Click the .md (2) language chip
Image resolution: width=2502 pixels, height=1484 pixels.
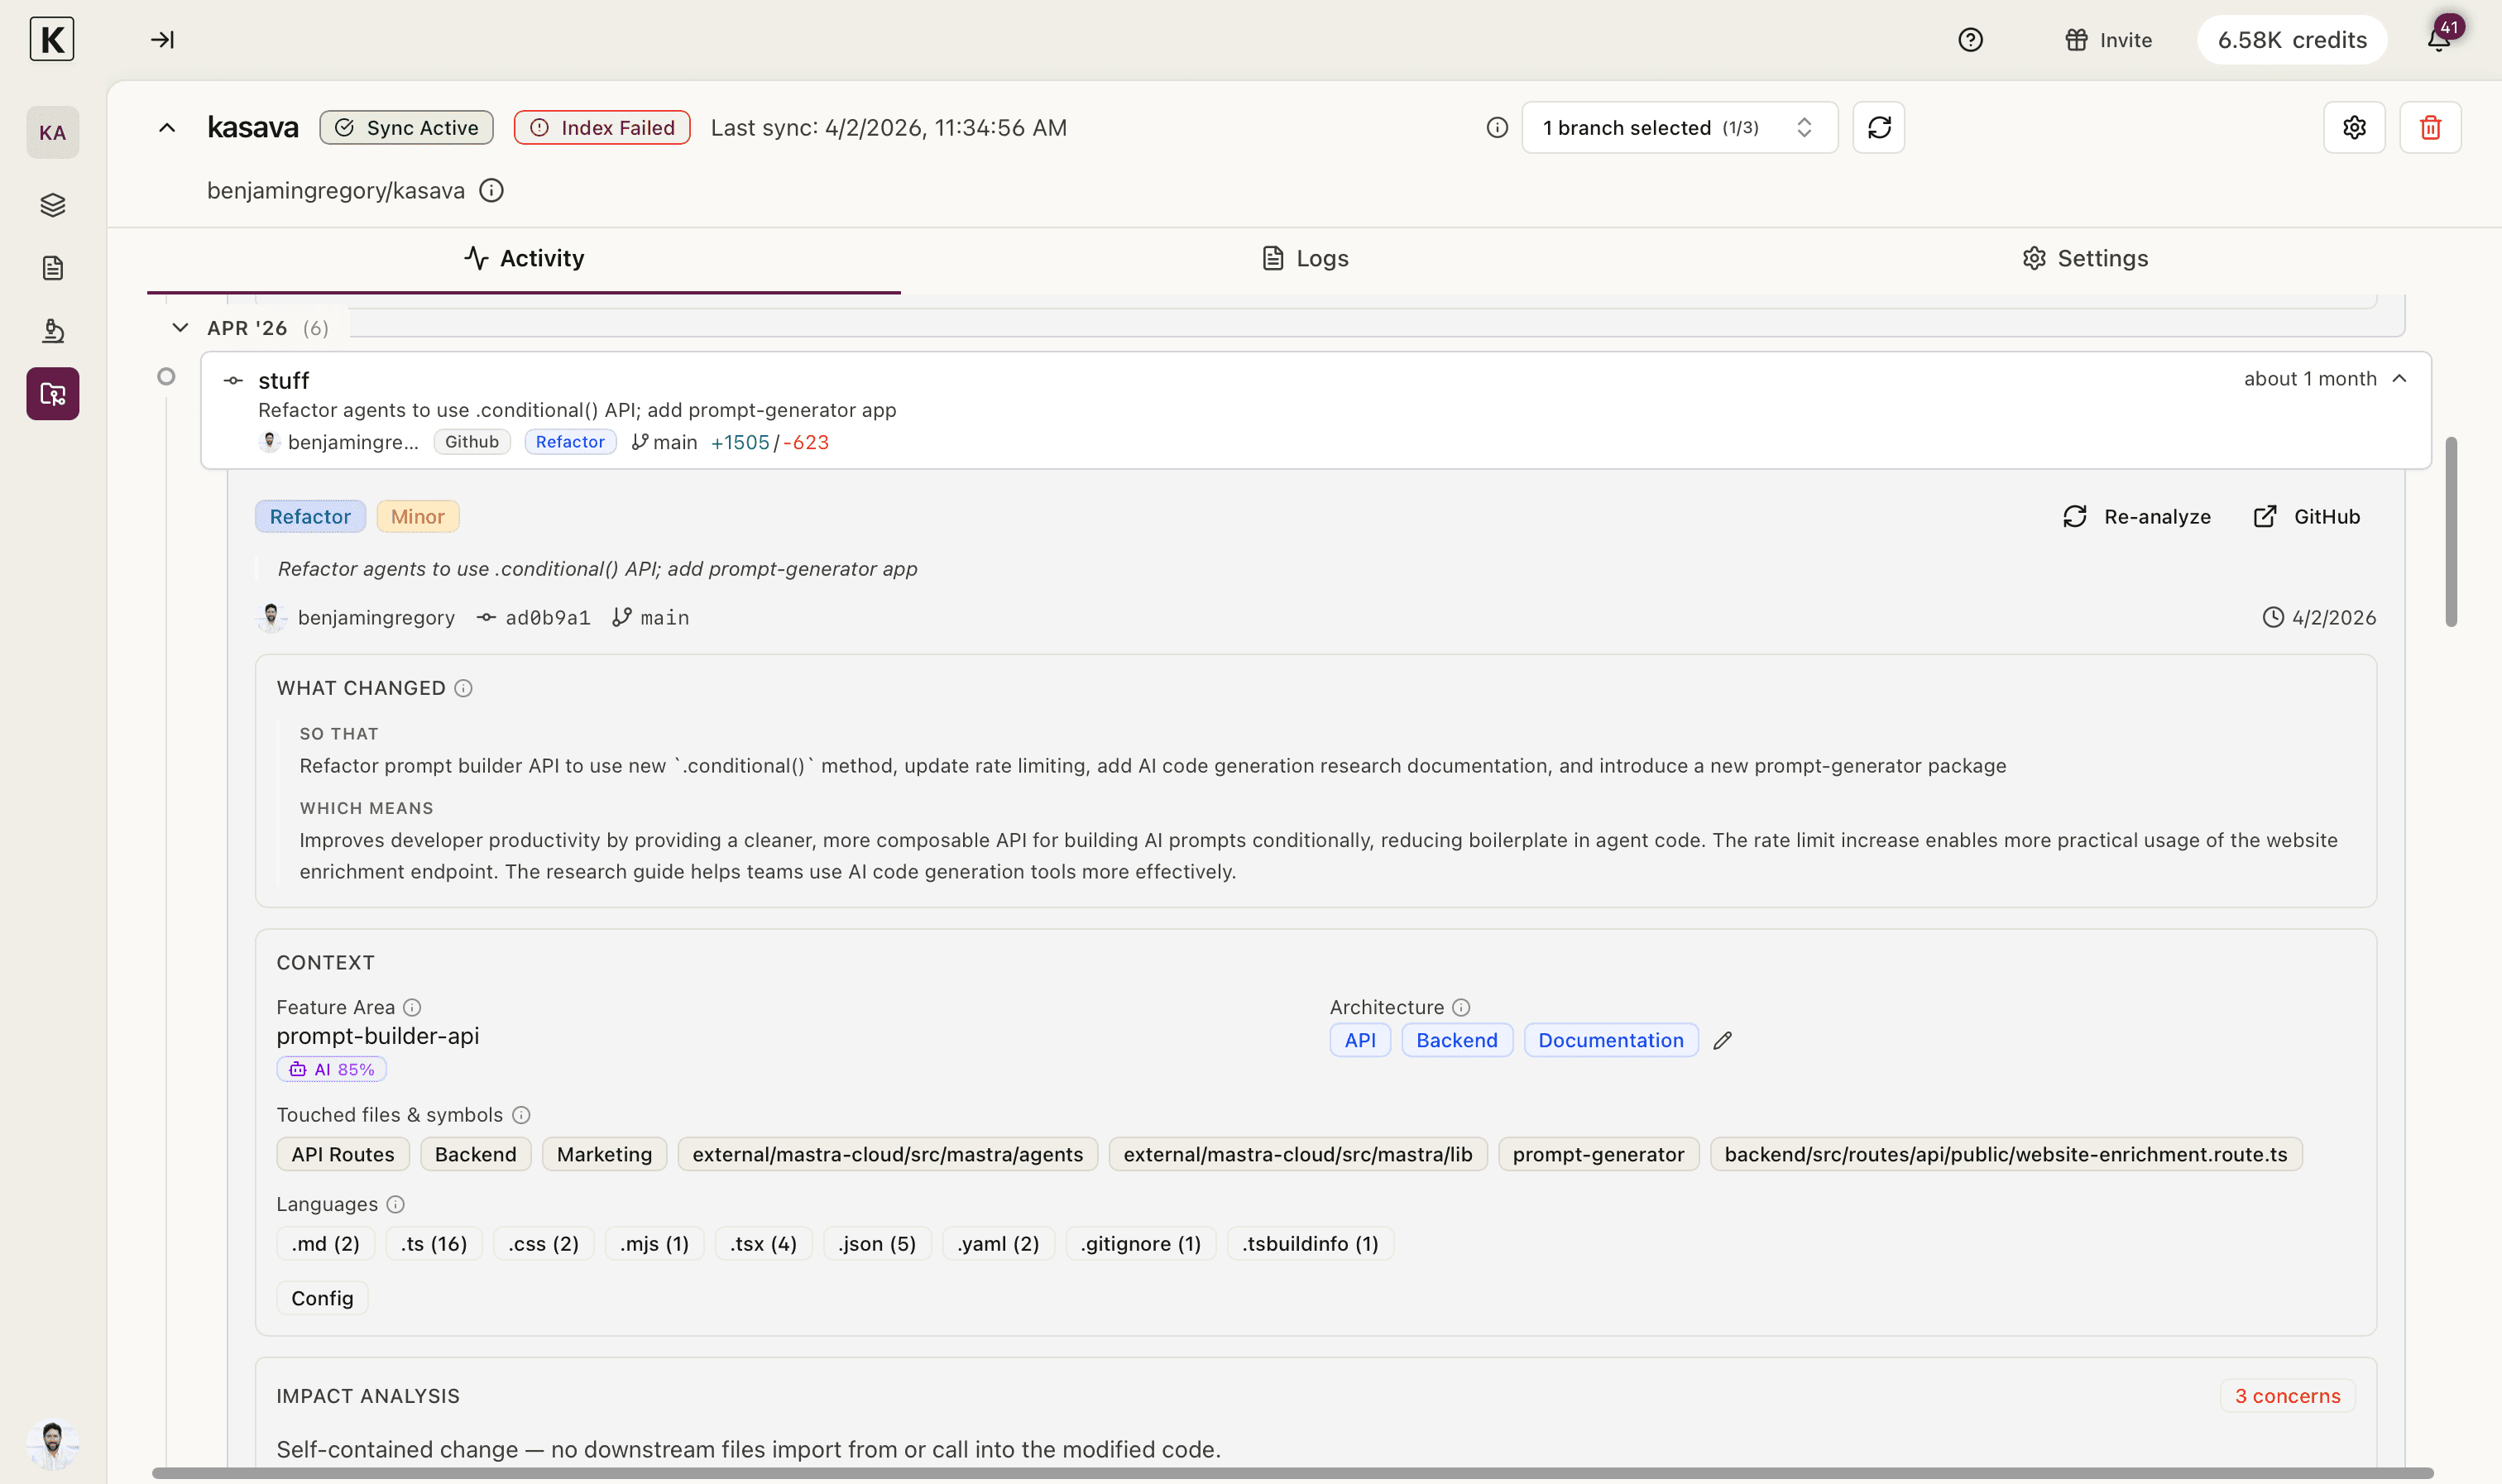(325, 1244)
